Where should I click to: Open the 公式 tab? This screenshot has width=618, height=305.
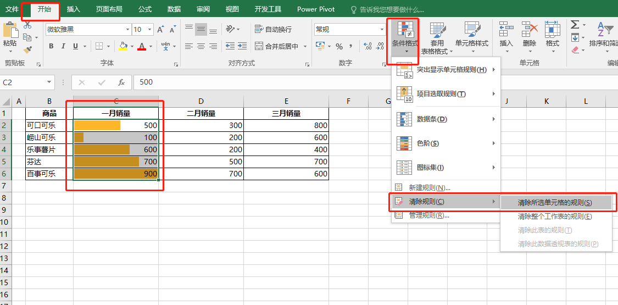tap(145, 9)
